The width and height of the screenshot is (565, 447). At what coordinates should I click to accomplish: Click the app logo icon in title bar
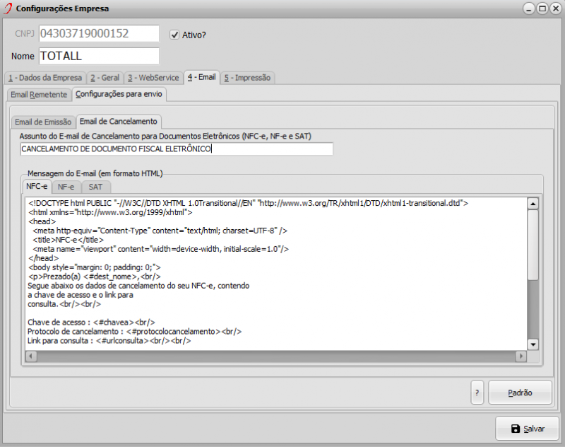(x=8, y=8)
